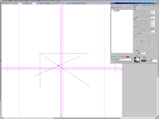Image resolution: width=159 pixels, height=119 pixels.
Task: Open popup arrow beside red up-down move field
Action: point(156,13)
